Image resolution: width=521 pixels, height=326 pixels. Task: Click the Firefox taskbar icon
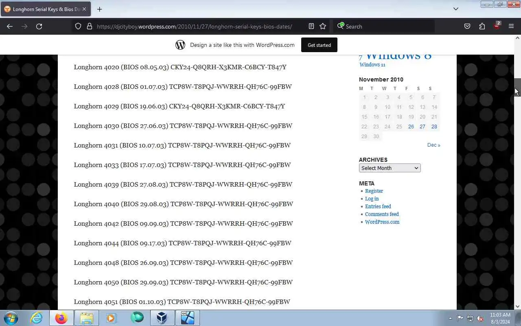click(x=61, y=318)
